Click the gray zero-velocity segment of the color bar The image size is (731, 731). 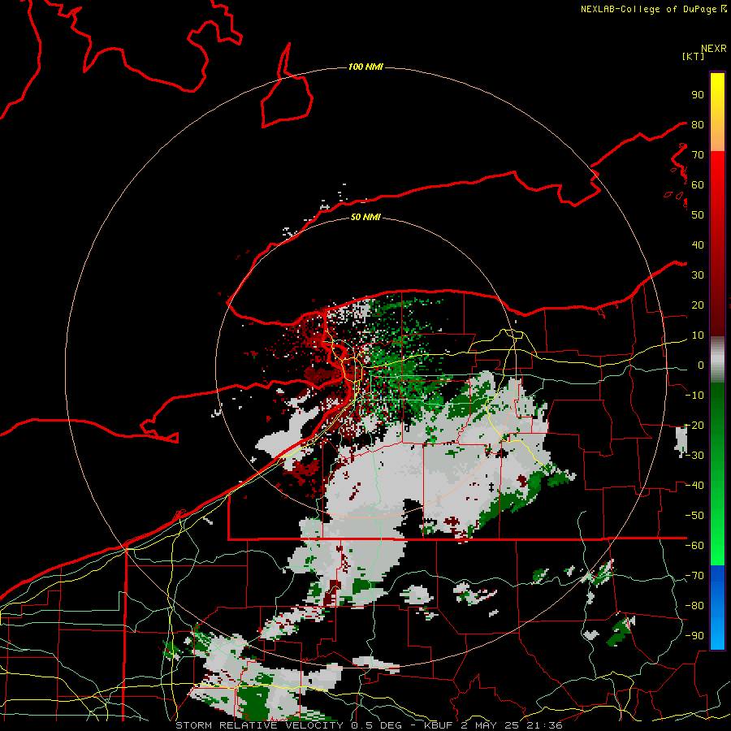tap(717, 360)
